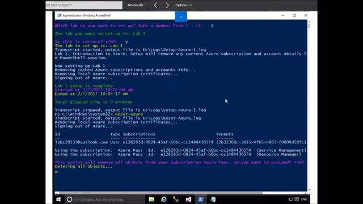Image resolution: width=363 pixels, height=204 pixels.
Task: Click the ENG language indicator
Action: (304, 199)
